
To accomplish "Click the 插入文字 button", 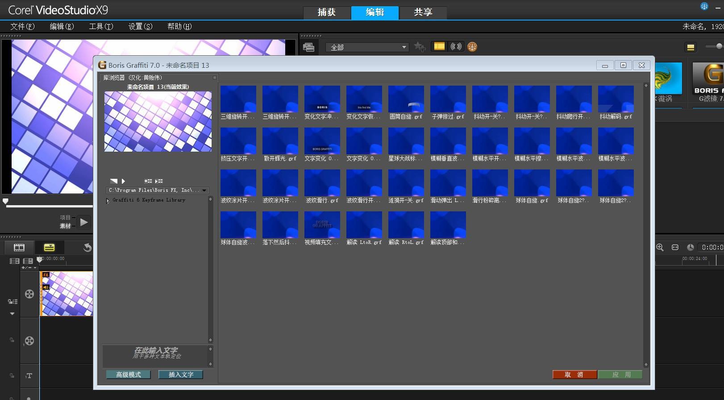I will point(181,375).
